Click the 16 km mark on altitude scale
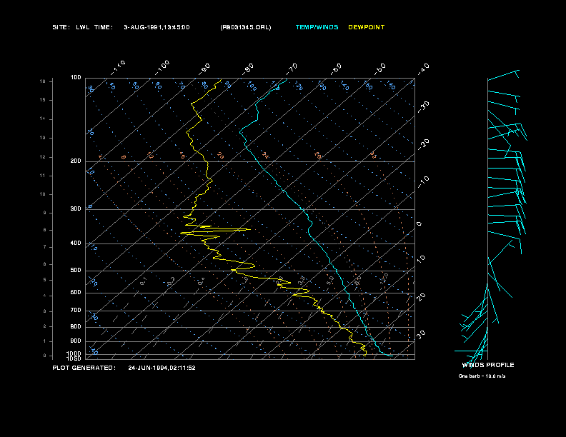Viewport: 566px width, 437px height. tap(43, 81)
